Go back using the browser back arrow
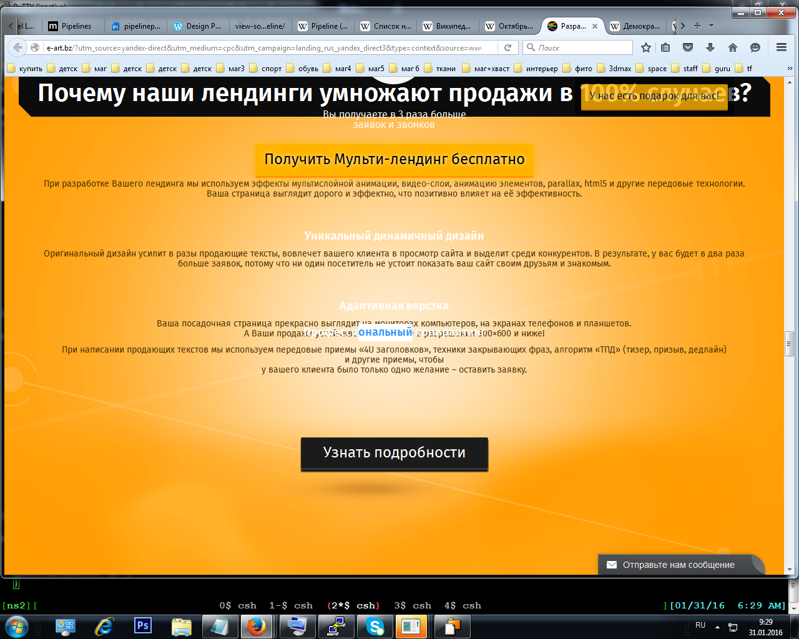The image size is (799, 639). tap(17, 47)
